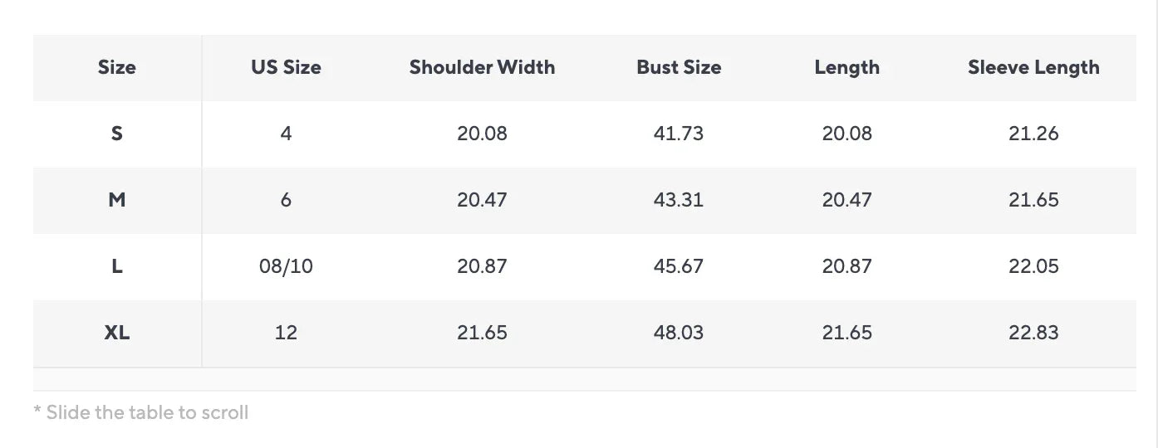Select the XL size row label
This screenshot has height=448, width=1158.
(117, 333)
